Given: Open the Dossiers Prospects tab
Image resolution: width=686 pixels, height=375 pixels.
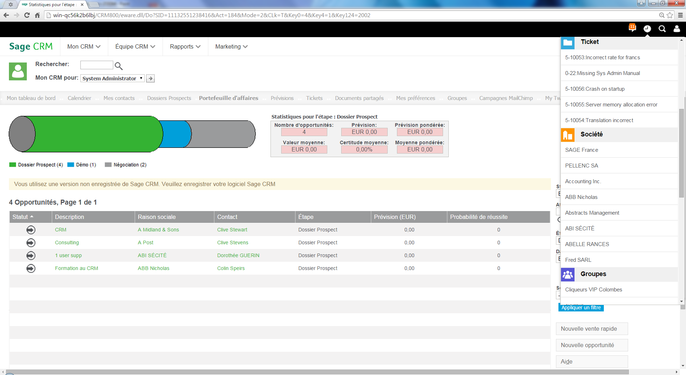Looking at the screenshot, I should (169, 98).
